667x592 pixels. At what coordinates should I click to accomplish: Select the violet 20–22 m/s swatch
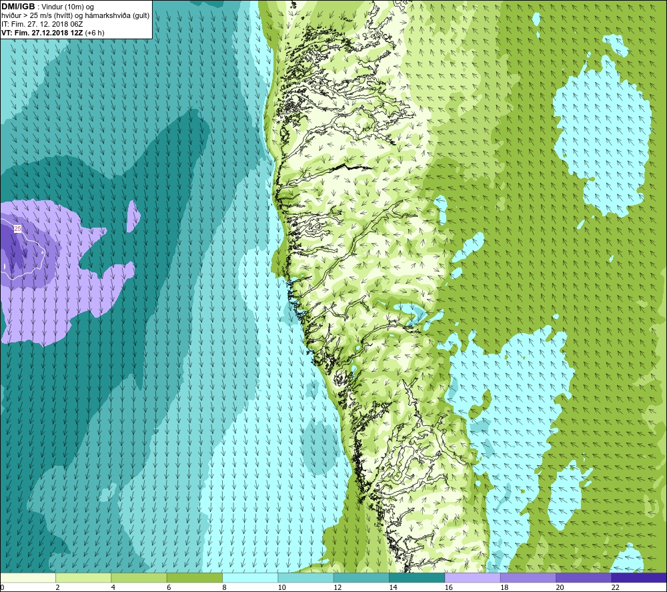(583, 578)
